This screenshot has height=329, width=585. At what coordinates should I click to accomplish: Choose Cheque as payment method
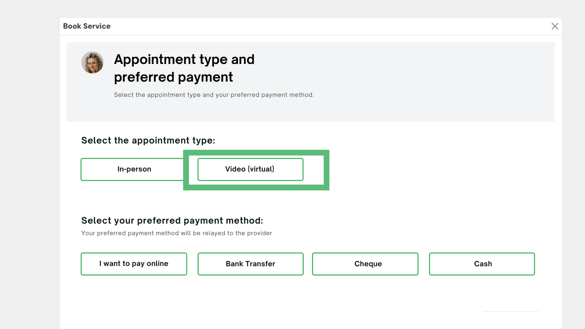click(x=365, y=264)
